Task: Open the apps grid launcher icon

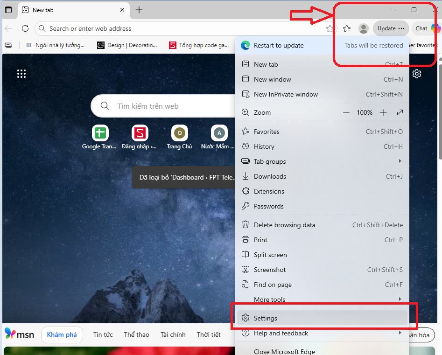Action: [21, 74]
